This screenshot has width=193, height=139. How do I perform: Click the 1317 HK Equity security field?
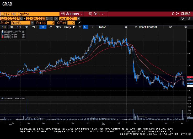(30, 14)
